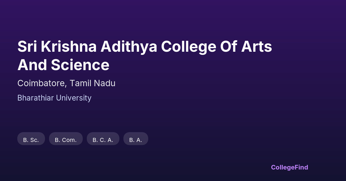
Task: Click "College Of Arts" in the heading
Action: (216, 47)
